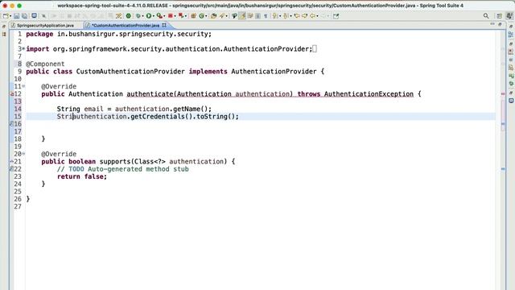Collapse authenticate method on line 11
The image size is (515, 290).
pos(23,86)
